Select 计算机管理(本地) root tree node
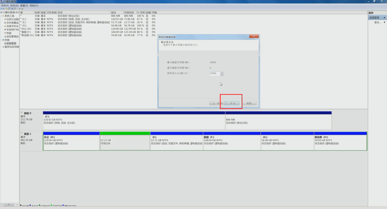 tap(10, 12)
